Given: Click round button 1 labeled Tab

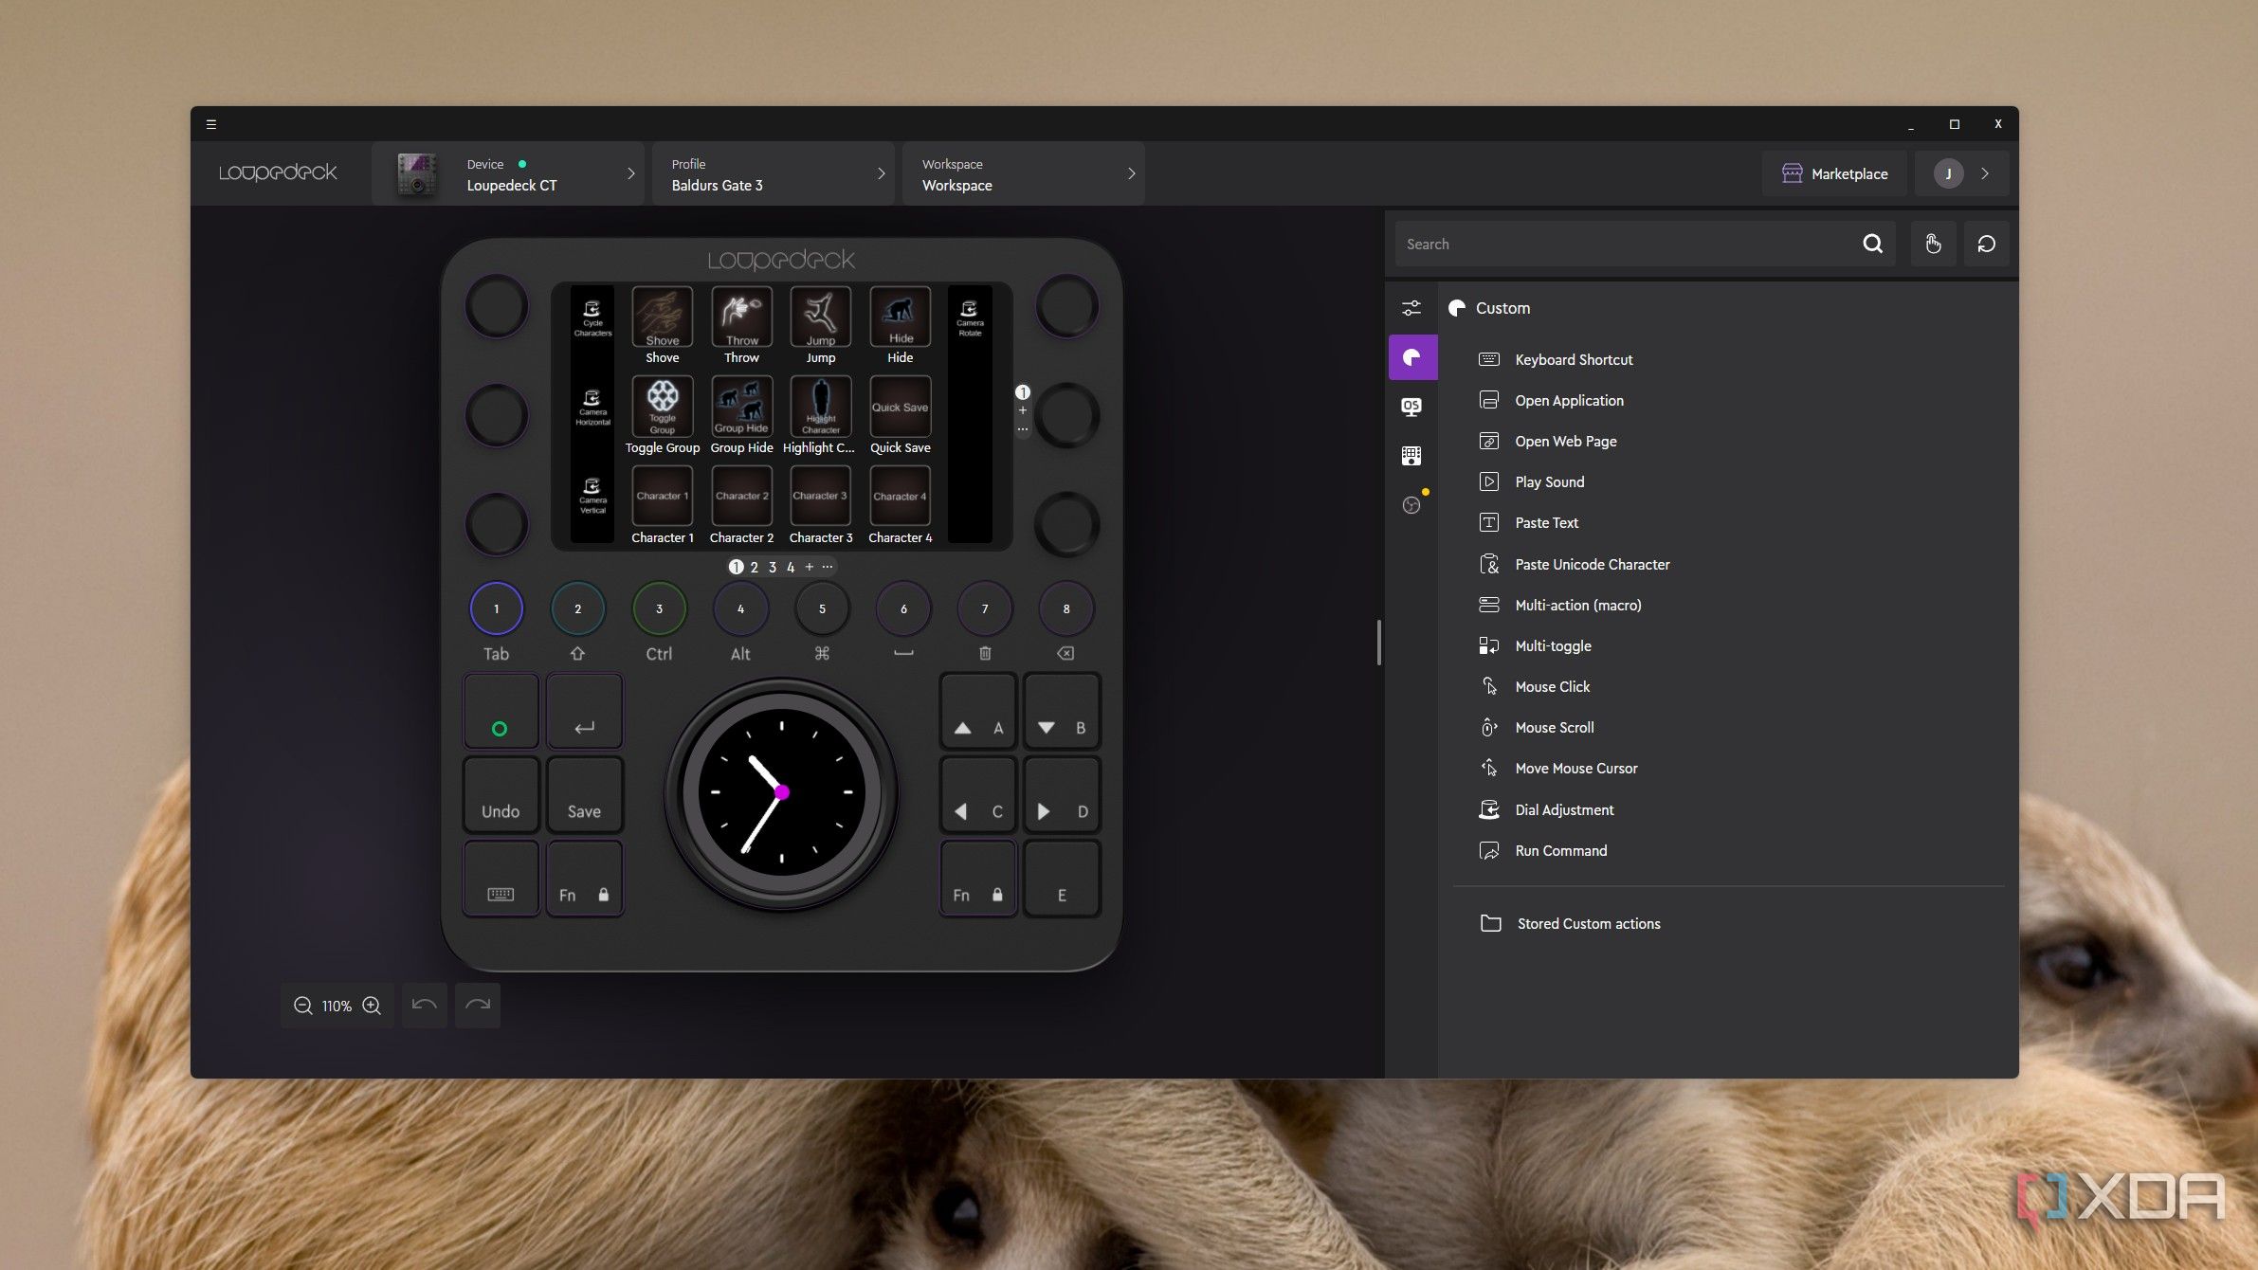Looking at the screenshot, I should (496, 608).
